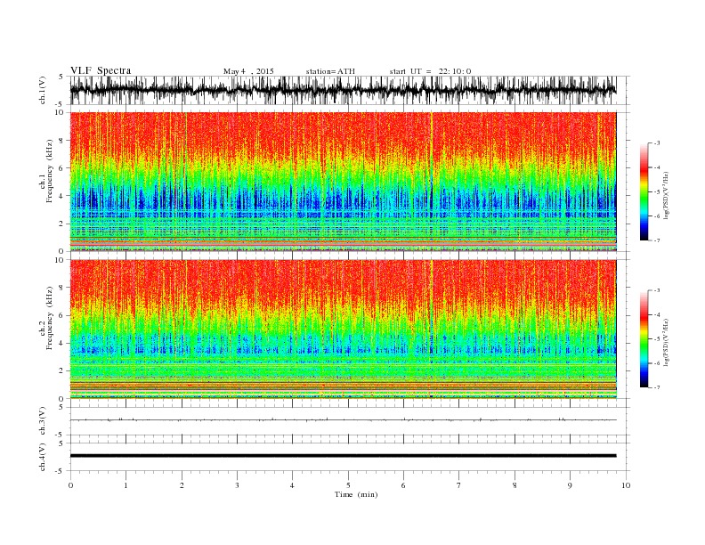Click the '9' tick on time axis
This screenshot has height=545, width=705.
coord(570,485)
